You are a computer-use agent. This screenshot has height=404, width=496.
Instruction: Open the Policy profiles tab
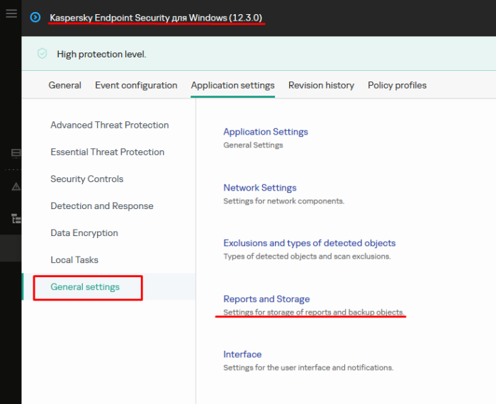(397, 85)
